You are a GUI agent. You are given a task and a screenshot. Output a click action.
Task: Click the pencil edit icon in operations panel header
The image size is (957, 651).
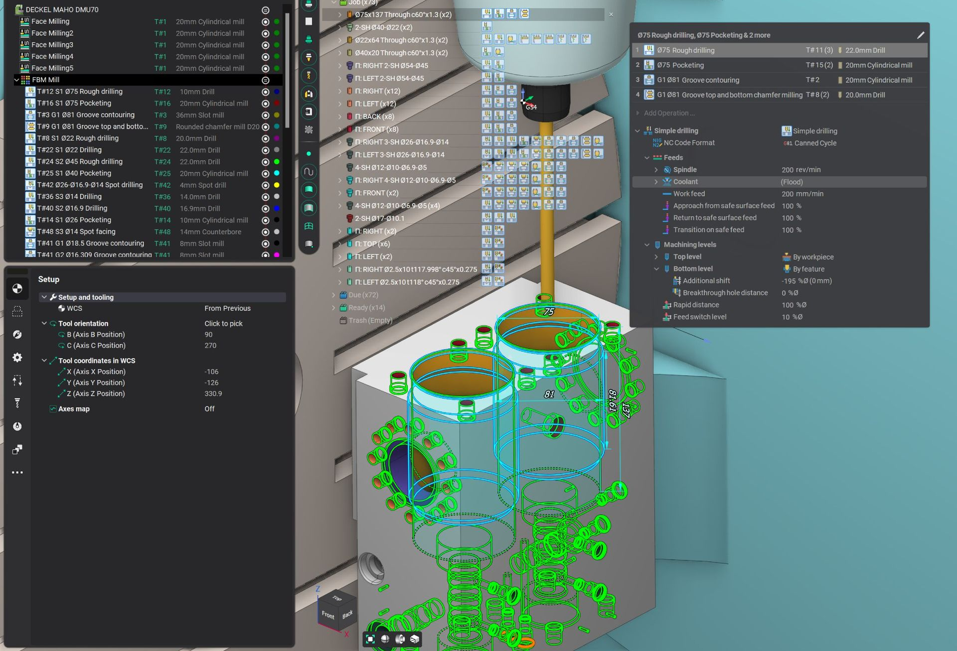tap(920, 35)
